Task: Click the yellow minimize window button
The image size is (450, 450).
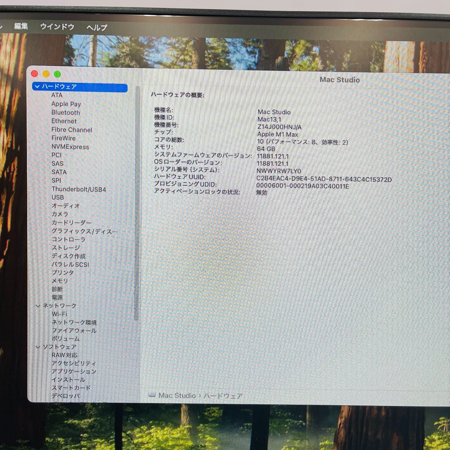Action: pyautogui.click(x=46, y=74)
